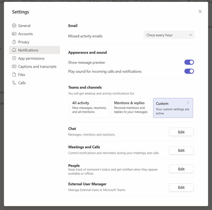The width and height of the screenshot is (212, 210).
Task: Expand Custom notification settings chevron
Action: tap(188, 103)
